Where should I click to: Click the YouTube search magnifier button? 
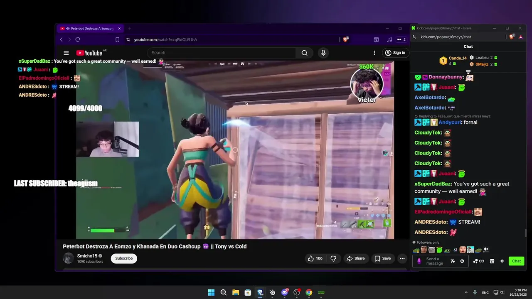pos(305,53)
